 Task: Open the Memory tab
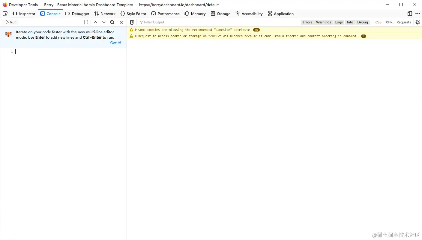pyautogui.click(x=195, y=13)
